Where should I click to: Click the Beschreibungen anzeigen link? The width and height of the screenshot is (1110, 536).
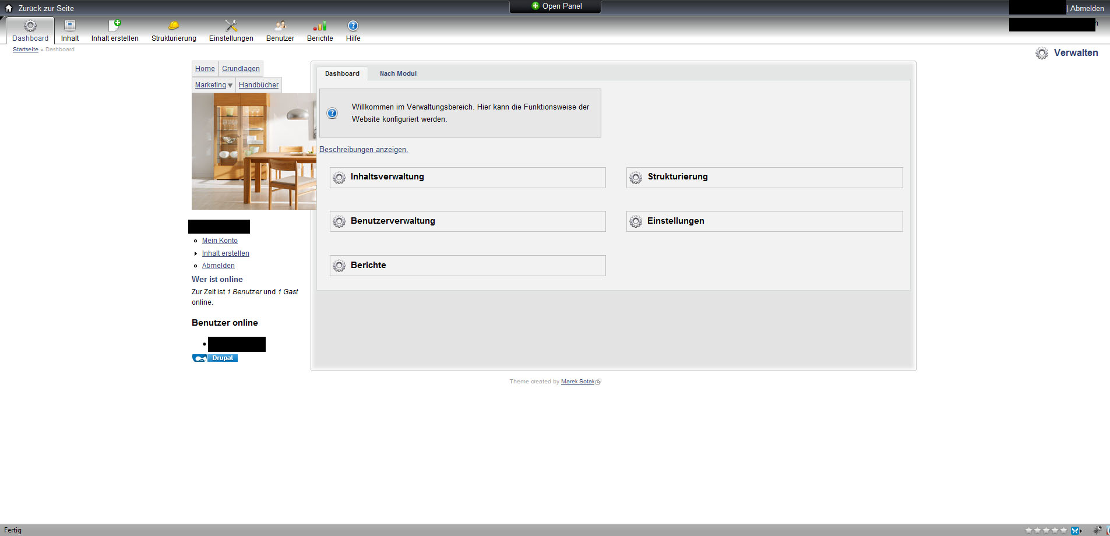pos(364,150)
